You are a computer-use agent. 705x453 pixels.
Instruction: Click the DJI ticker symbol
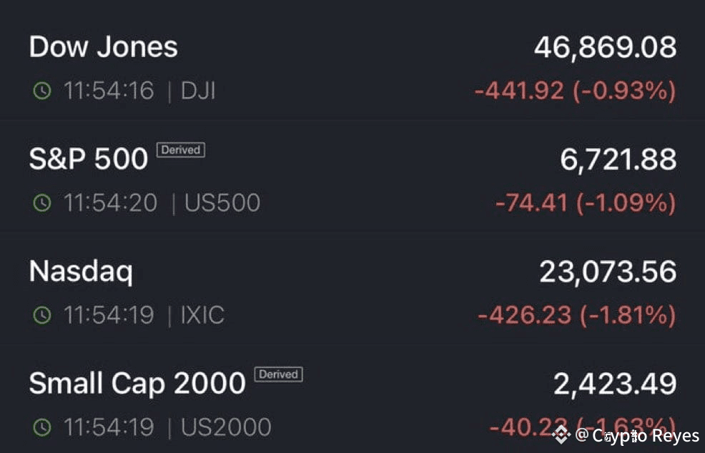[198, 91]
